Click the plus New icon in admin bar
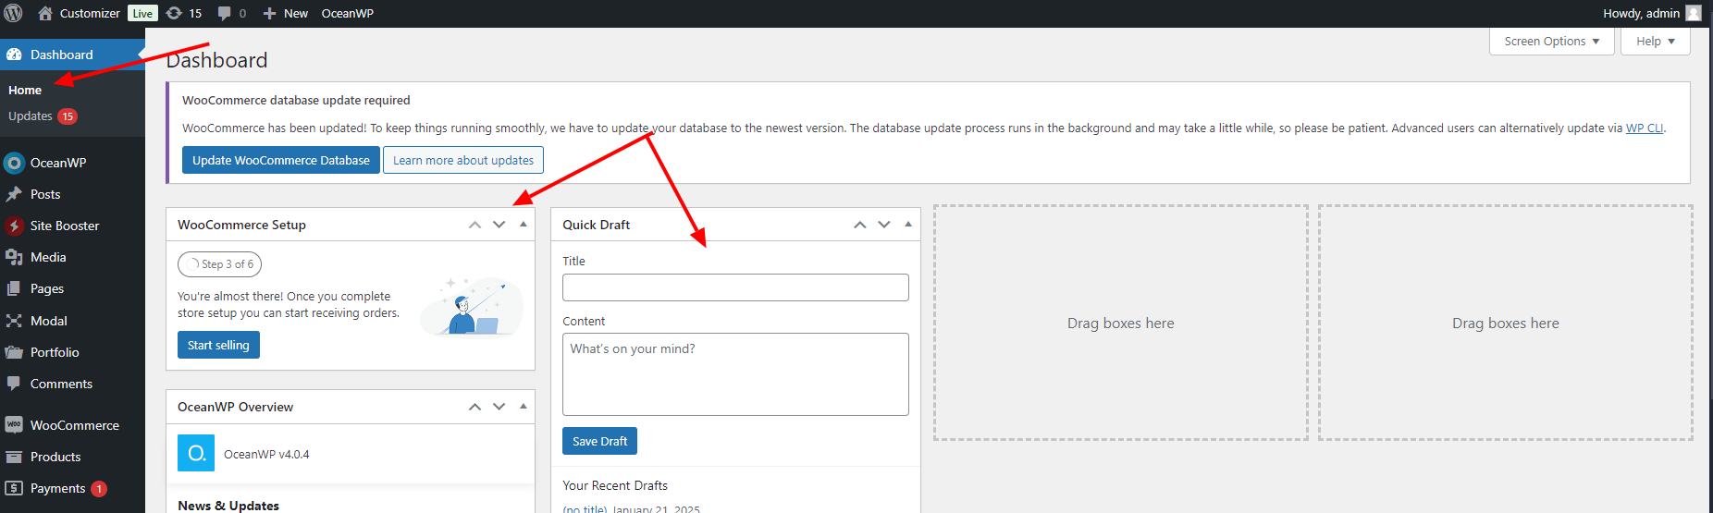The width and height of the screenshot is (1713, 513). click(x=269, y=13)
